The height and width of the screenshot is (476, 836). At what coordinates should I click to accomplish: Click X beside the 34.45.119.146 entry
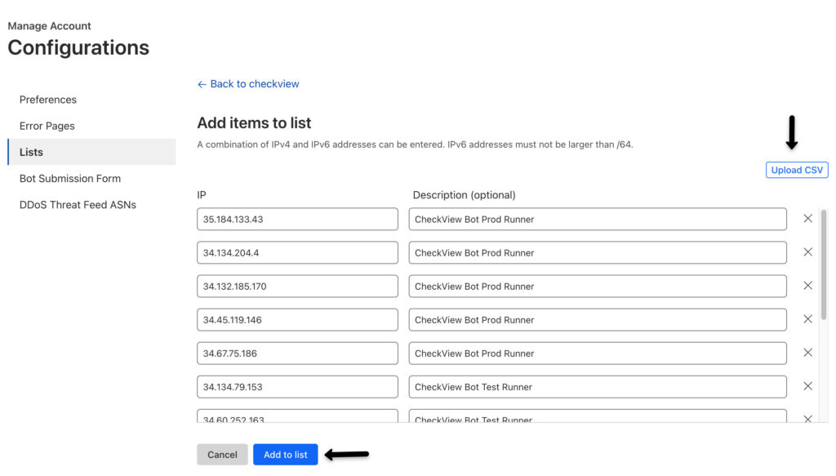(x=807, y=319)
